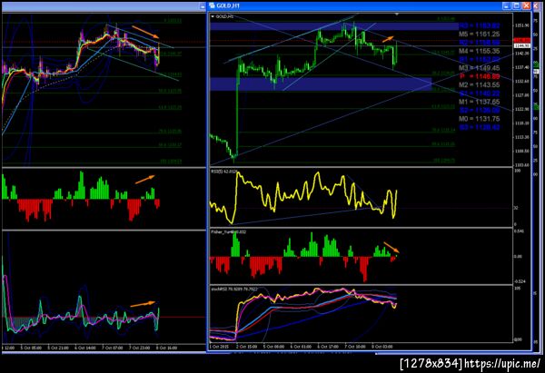Click the M2 = 1143.55 pivot label

coord(480,84)
